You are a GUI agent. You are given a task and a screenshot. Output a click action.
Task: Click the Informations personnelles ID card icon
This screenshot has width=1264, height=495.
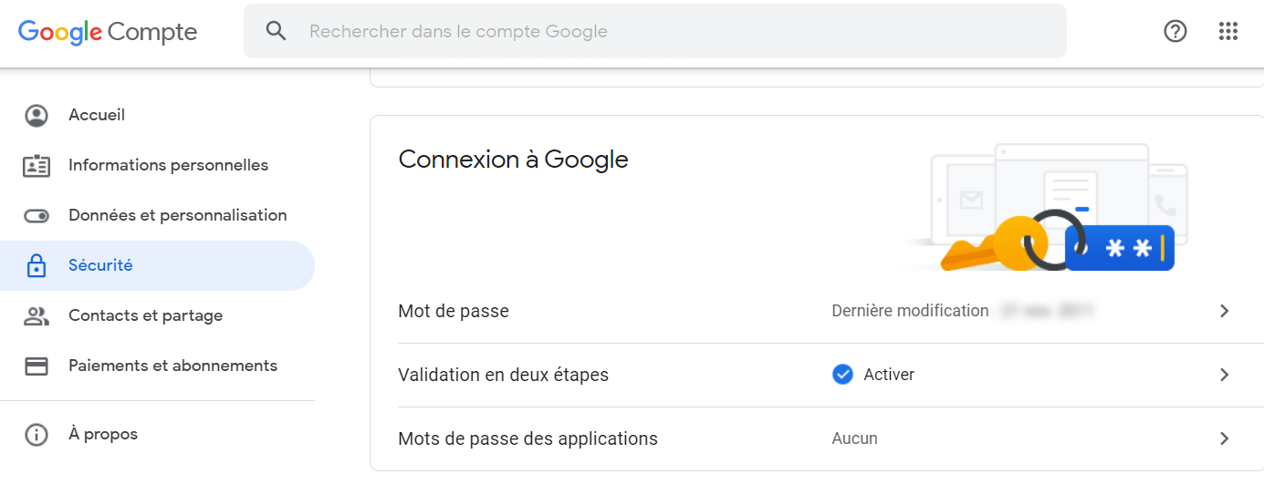(37, 166)
